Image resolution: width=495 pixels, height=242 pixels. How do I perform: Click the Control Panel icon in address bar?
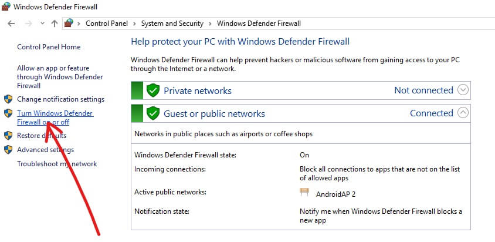click(70, 23)
